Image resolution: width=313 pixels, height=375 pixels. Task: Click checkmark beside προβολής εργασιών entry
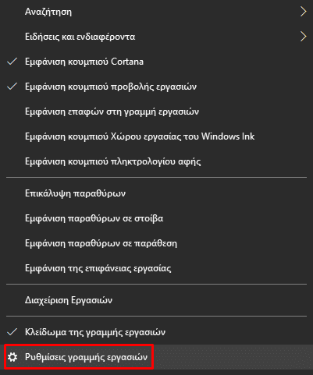coord(12,87)
